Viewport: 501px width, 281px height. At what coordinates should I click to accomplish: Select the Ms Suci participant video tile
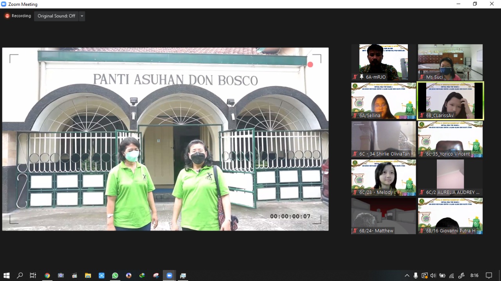pyautogui.click(x=450, y=63)
